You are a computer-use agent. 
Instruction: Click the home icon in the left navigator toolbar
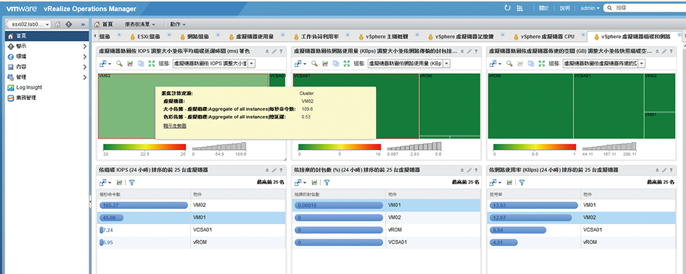point(58,24)
